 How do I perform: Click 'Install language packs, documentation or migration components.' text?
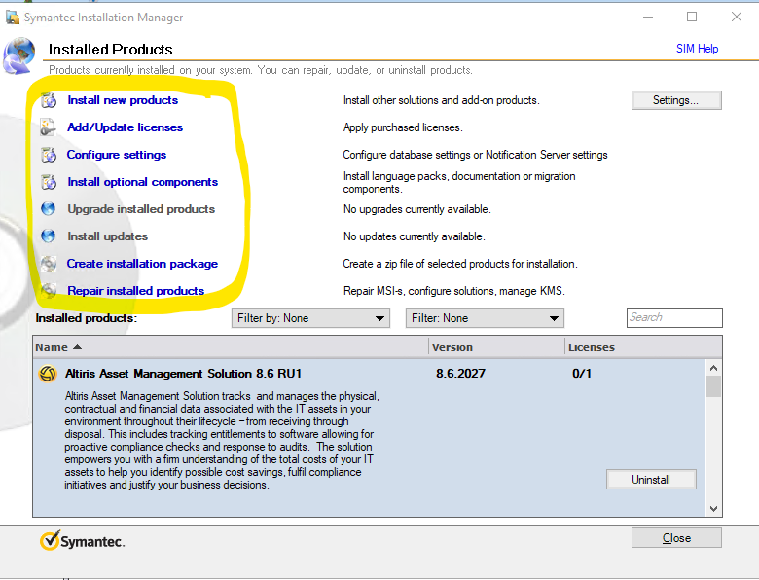(x=459, y=183)
